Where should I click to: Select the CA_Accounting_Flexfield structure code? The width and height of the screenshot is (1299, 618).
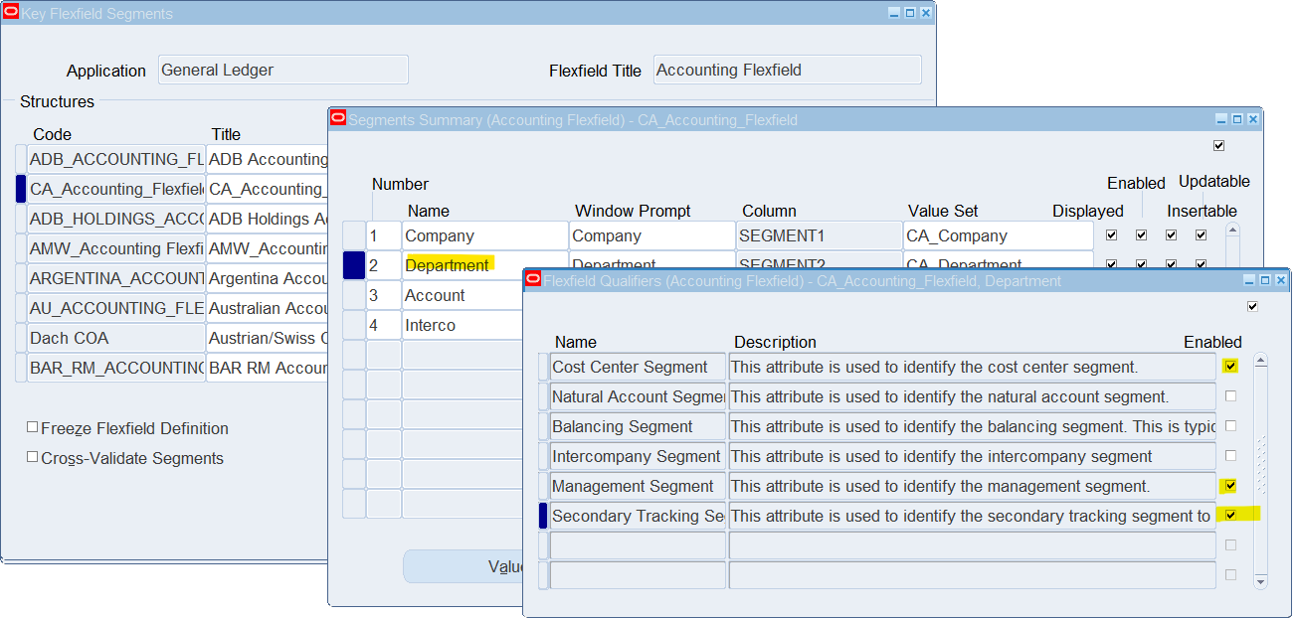pyautogui.click(x=116, y=189)
